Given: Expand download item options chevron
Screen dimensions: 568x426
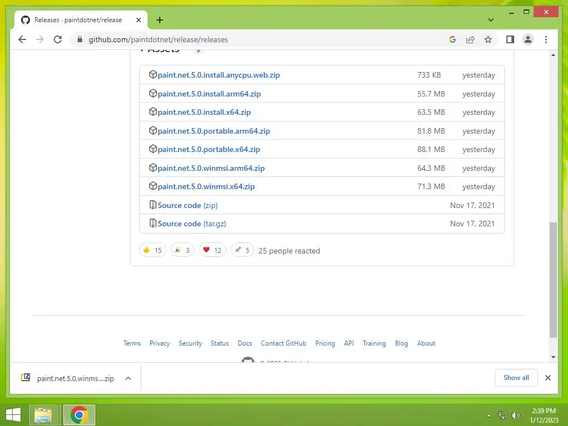Looking at the screenshot, I should click(x=128, y=378).
